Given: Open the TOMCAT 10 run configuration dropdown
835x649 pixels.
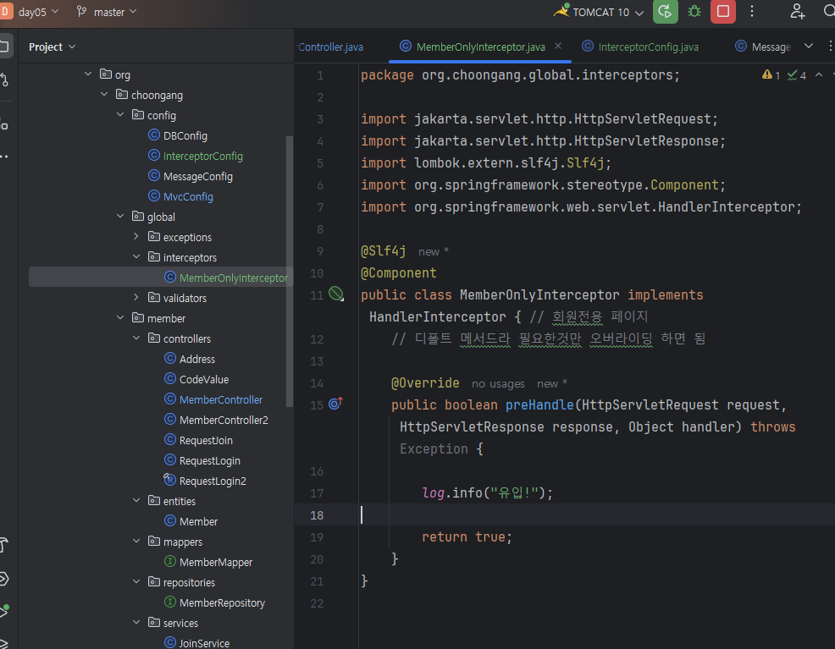Looking at the screenshot, I should [599, 12].
